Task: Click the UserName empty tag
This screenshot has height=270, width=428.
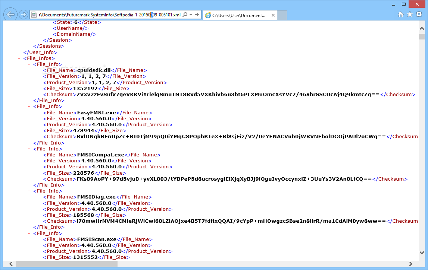Action: coord(71,28)
